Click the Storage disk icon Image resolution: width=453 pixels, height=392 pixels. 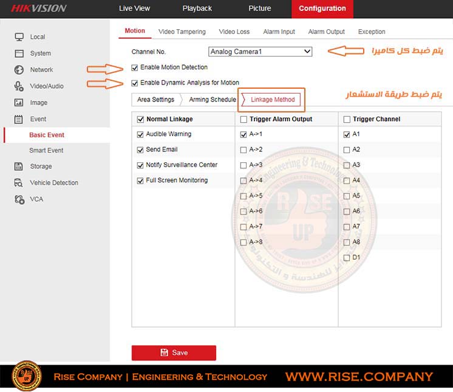[x=18, y=167]
